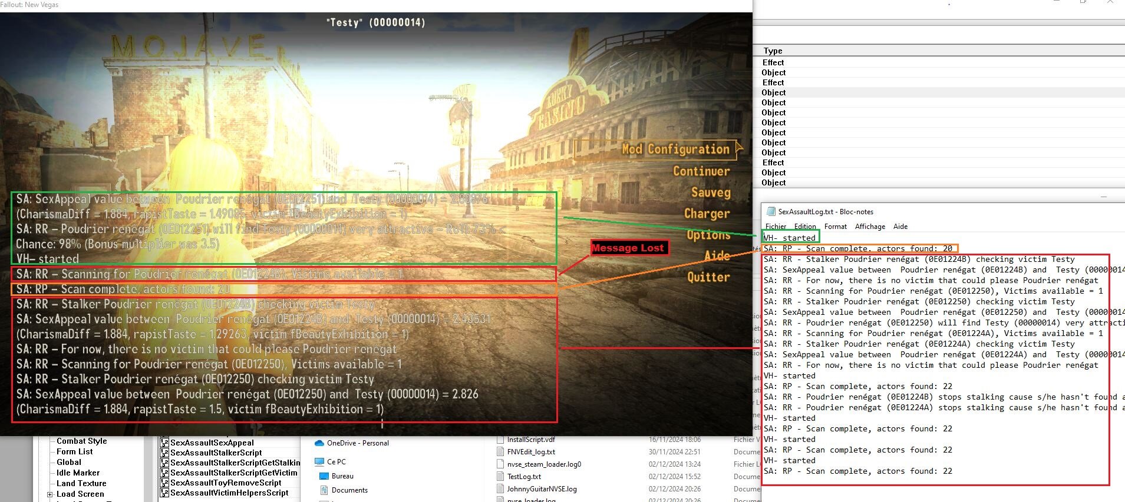Select the FNVEdit_log.txt file icon
Viewport: 1125px width, 502px height.
click(x=500, y=452)
